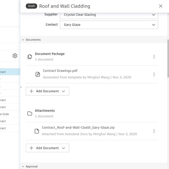Open settings gear in left panel

(15, 56)
